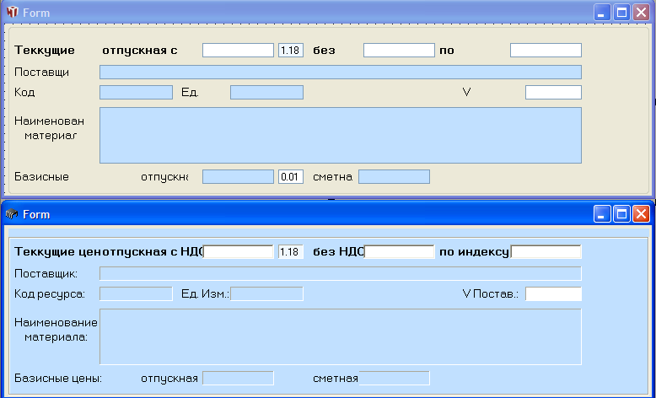Click the 'без НДС' field in the lower form
Viewport: 656px width, 398px height.
tap(399, 251)
